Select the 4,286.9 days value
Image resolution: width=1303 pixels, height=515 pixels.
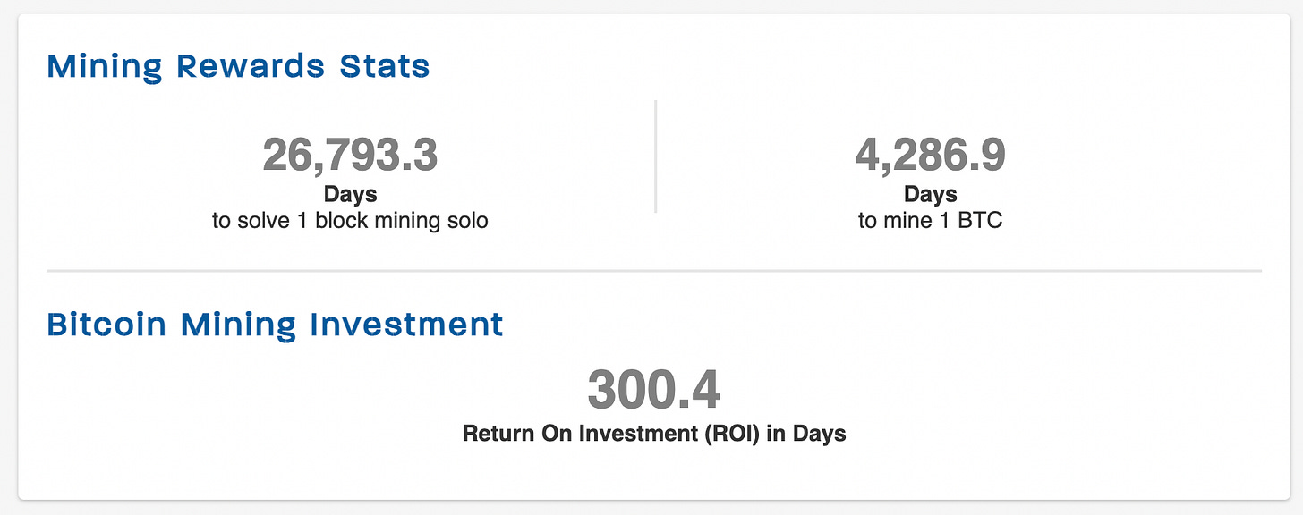coord(931,156)
